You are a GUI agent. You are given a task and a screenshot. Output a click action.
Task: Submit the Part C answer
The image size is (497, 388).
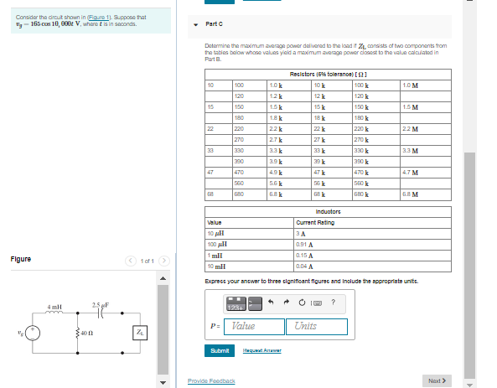click(220, 350)
